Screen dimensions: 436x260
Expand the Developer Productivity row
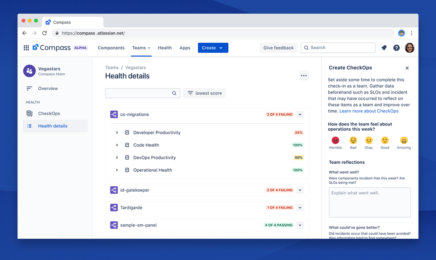click(117, 133)
